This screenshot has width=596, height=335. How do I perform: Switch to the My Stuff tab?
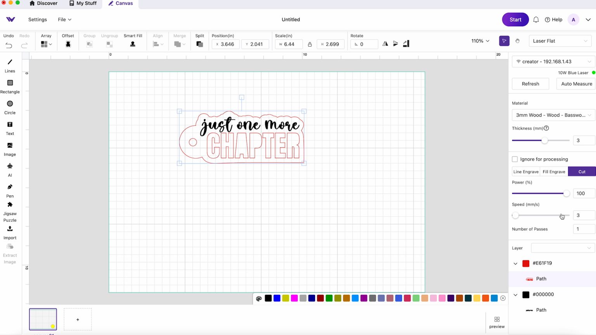pyautogui.click(x=83, y=3)
